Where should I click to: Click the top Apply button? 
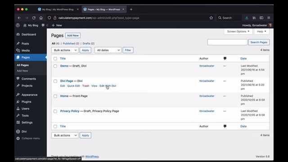[x=85, y=50]
